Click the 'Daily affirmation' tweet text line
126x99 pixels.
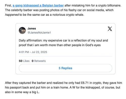[63, 41]
